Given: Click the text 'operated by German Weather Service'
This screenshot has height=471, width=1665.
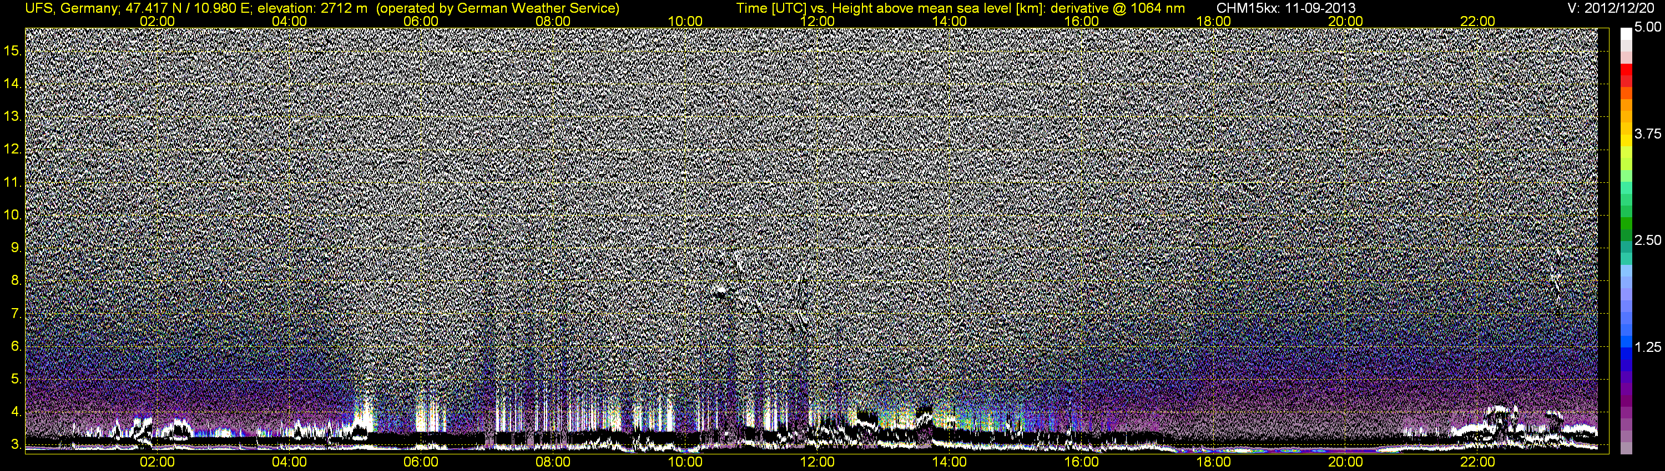Looking at the screenshot, I should pyautogui.click(x=498, y=8).
